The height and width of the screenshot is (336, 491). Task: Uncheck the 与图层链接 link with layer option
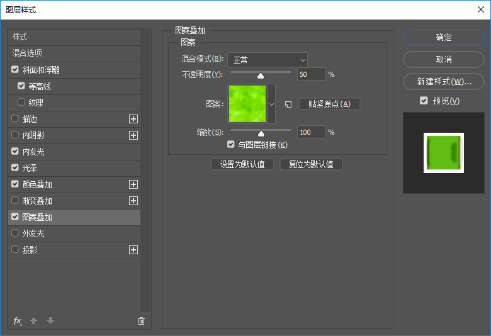click(231, 145)
